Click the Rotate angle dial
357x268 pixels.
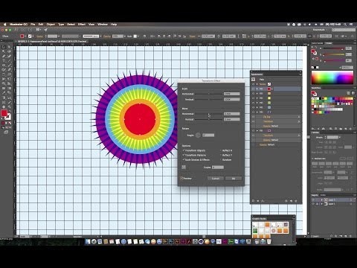pyautogui.click(x=198, y=135)
